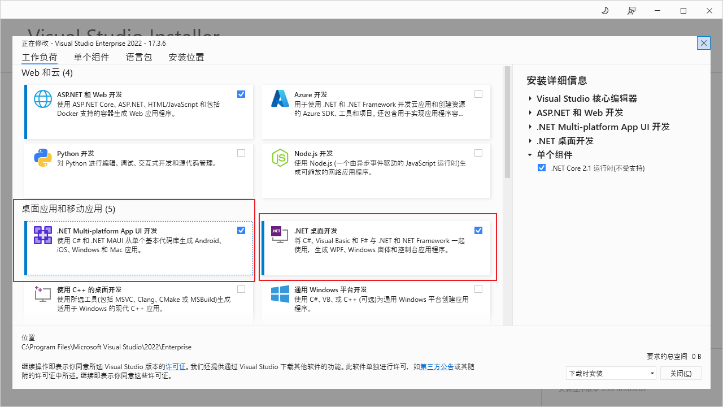This screenshot has height=407, width=723.
Task: Check the Azure 开发 workload checkbox
Action: (478, 94)
